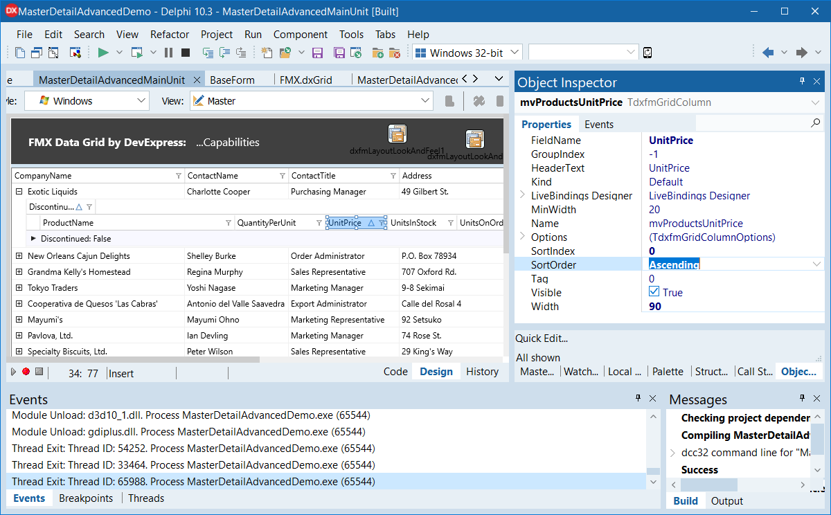Click the filter icon on ContactName column
The width and height of the screenshot is (831, 515).
click(x=282, y=176)
